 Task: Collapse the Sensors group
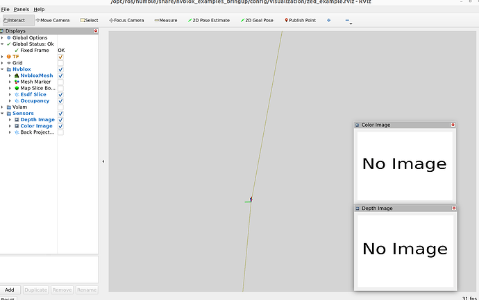coord(2,114)
